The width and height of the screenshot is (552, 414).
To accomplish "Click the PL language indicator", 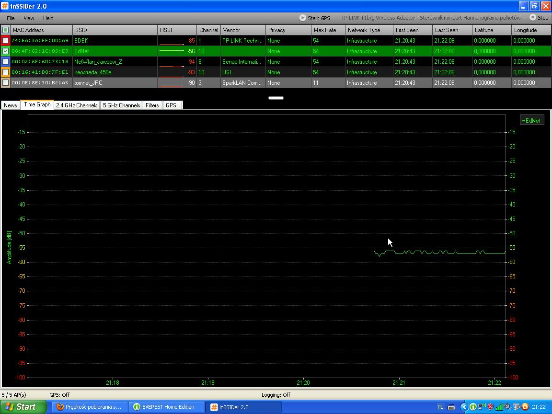I will click(440, 407).
